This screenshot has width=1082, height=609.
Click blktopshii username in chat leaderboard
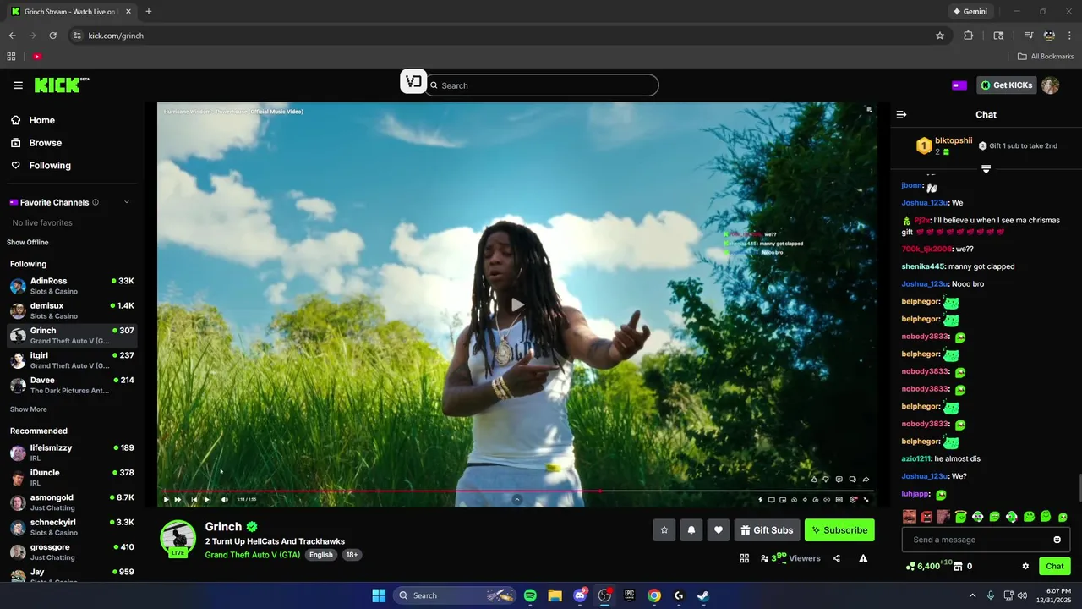point(954,140)
